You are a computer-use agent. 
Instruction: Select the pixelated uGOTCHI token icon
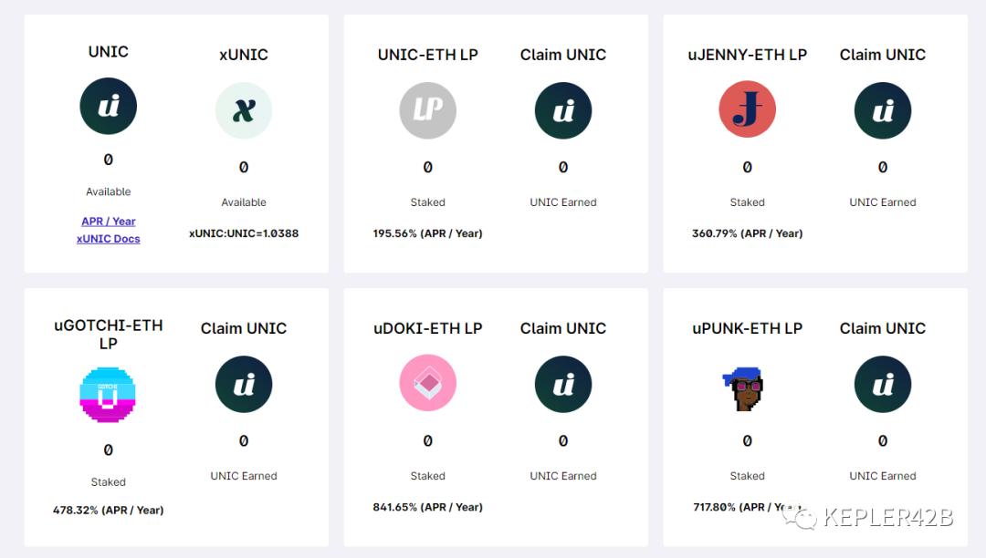click(x=108, y=395)
